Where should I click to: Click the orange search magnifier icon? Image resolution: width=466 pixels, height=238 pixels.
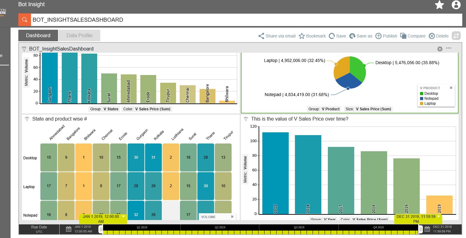25,20
